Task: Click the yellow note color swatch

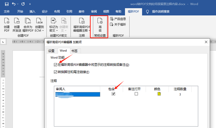Action: (x=159, y=94)
